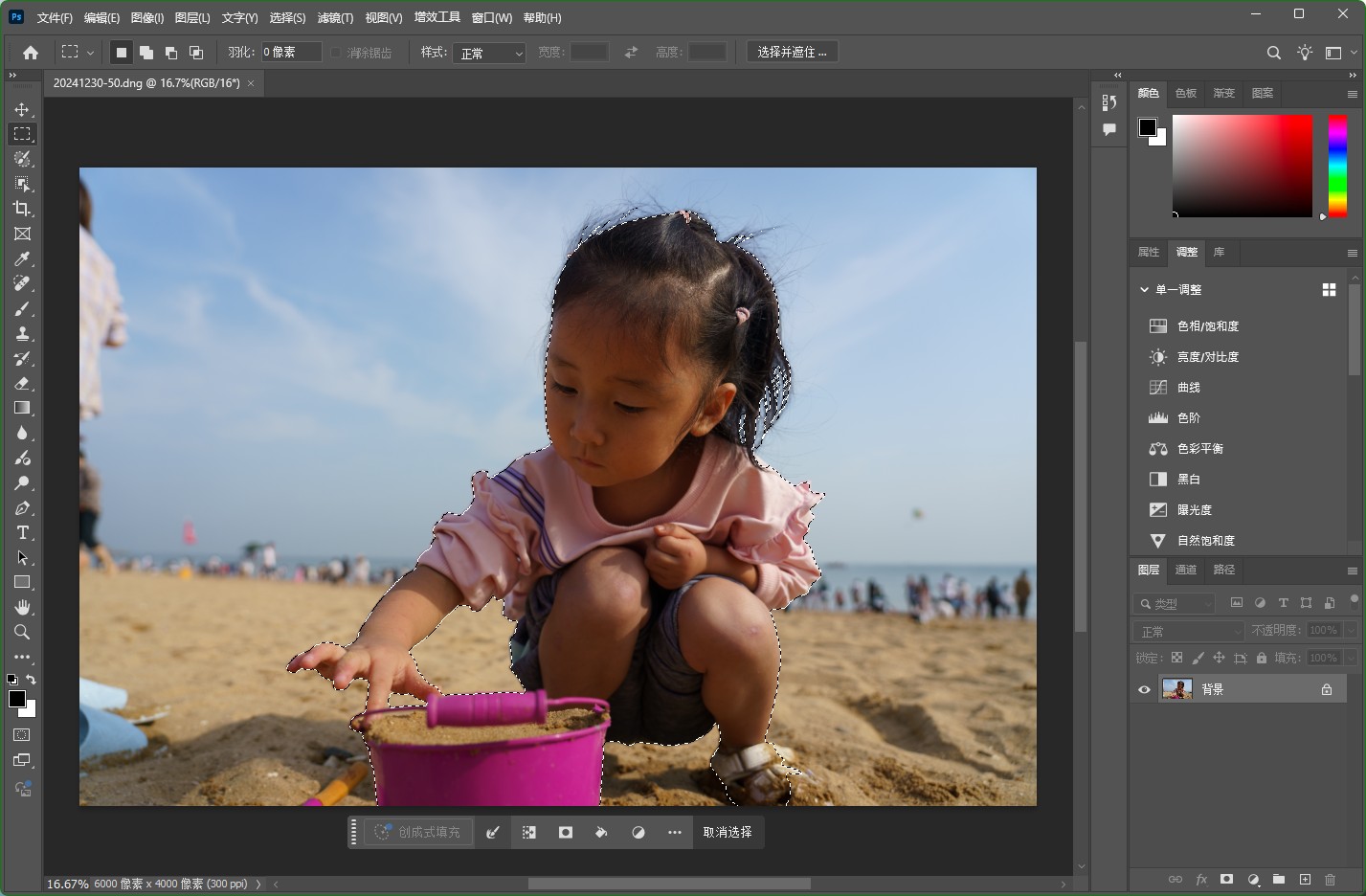
Task: Select the Object Selection tool
Action: [x=22, y=184]
